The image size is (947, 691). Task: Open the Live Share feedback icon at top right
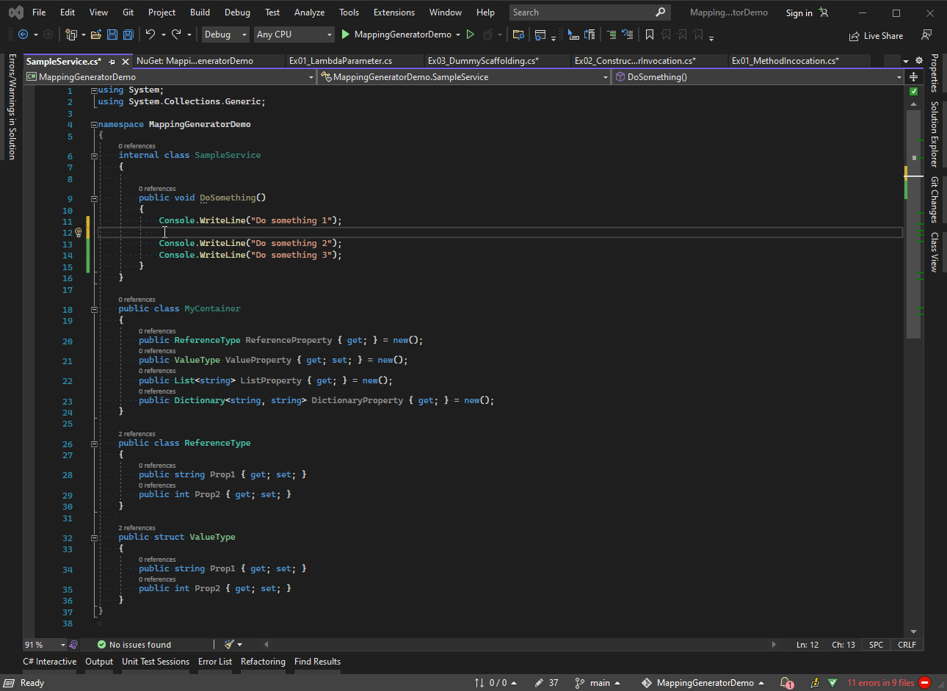[x=926, y=35]
